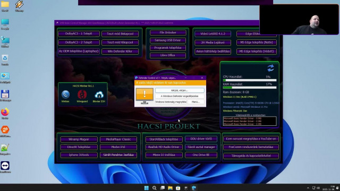This screenshot has height=191, width=340.
Task: Open the Menü... button in Defender Control
Action: tap(195, 102)
